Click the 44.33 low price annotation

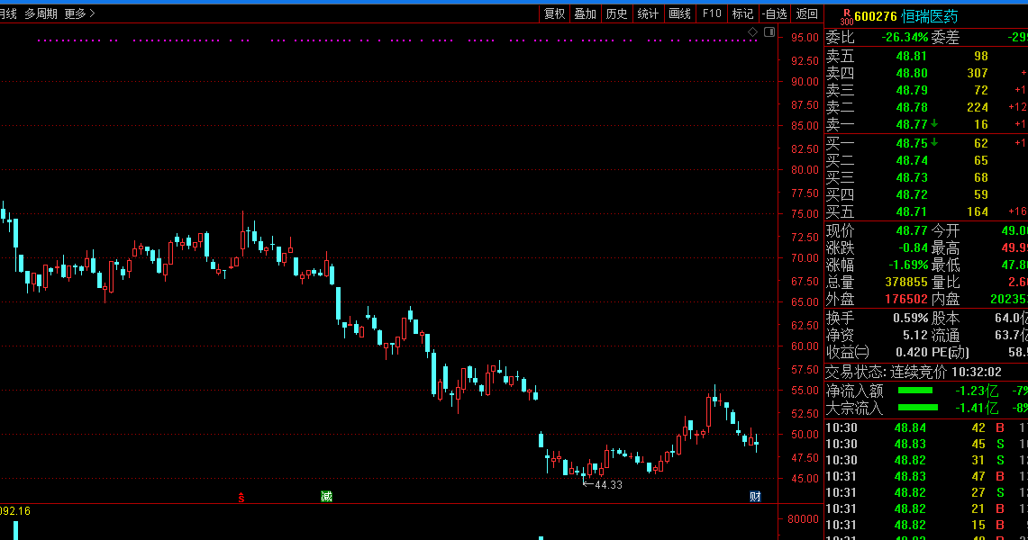[603, 485]
